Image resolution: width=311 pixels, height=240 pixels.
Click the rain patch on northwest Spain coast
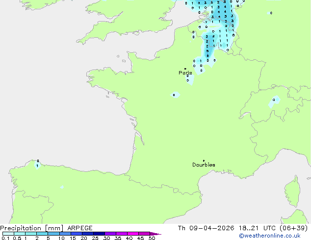(38, 165)
